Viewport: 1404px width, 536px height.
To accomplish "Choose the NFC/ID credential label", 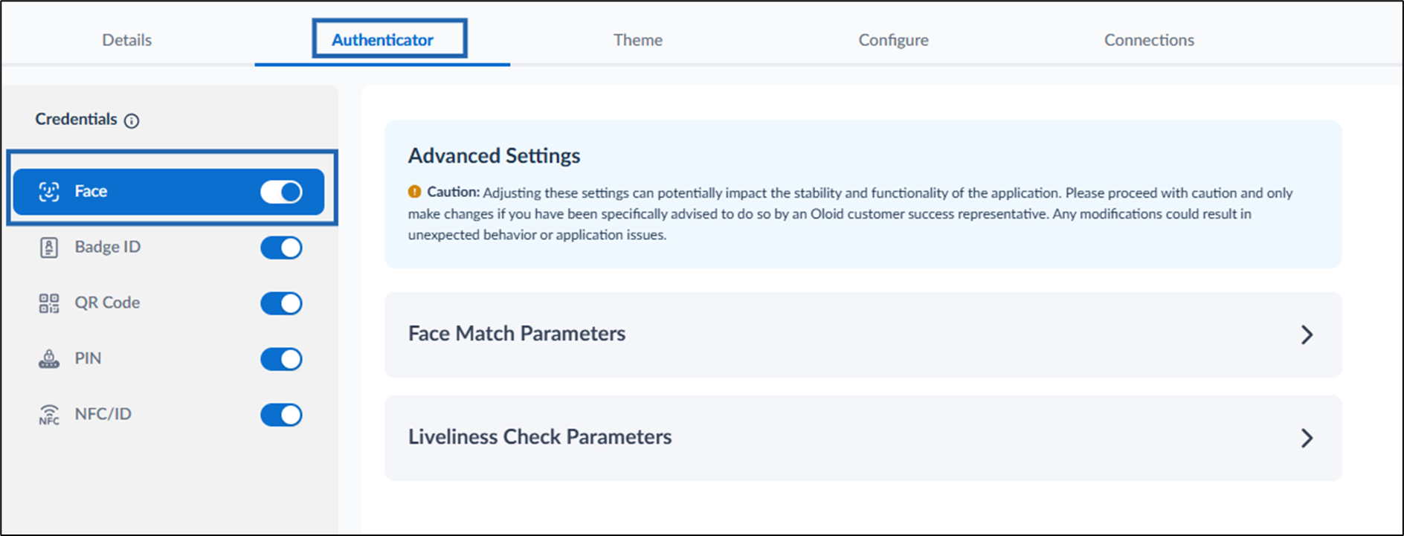I will point(103,414).
